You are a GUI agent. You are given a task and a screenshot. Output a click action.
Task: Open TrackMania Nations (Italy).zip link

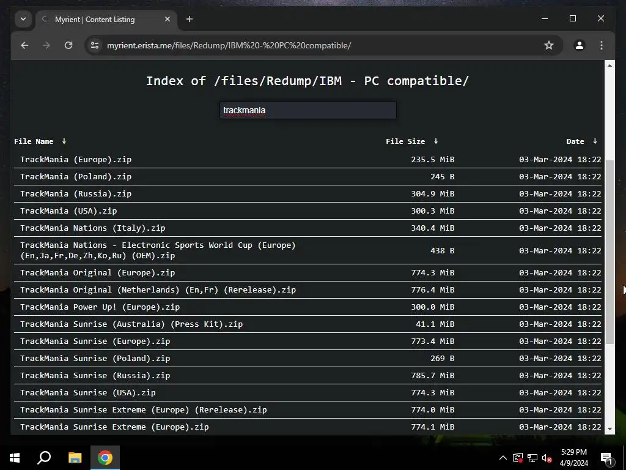coord(93,228)
